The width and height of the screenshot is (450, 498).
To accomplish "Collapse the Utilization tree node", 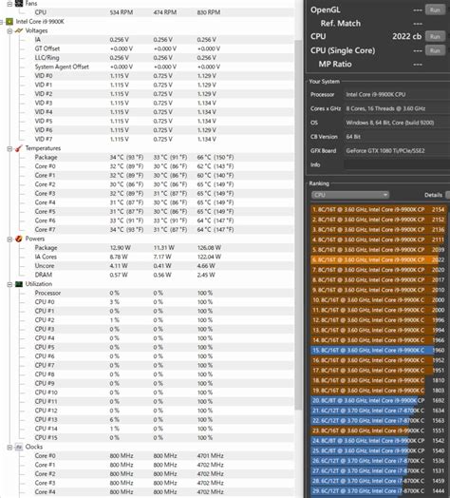I will pos(9,284).
